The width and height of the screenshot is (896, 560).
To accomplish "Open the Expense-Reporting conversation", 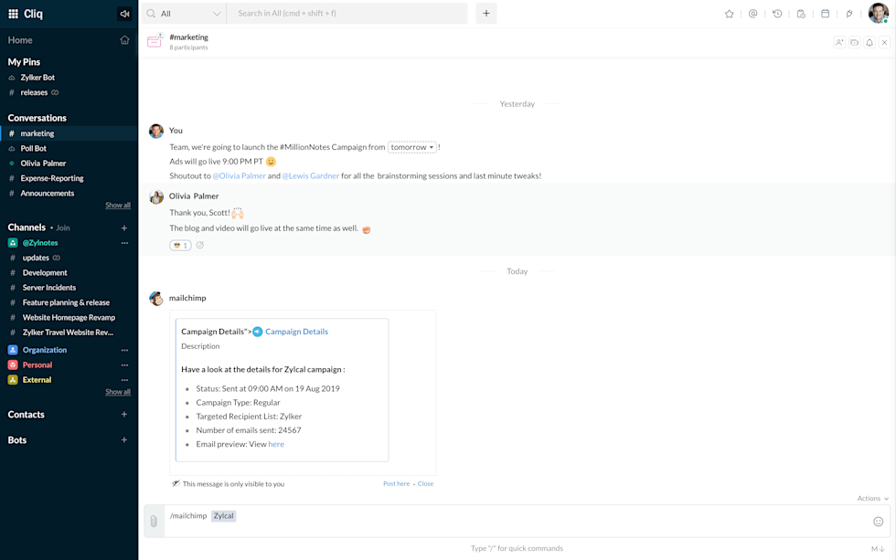I will 52,178.
